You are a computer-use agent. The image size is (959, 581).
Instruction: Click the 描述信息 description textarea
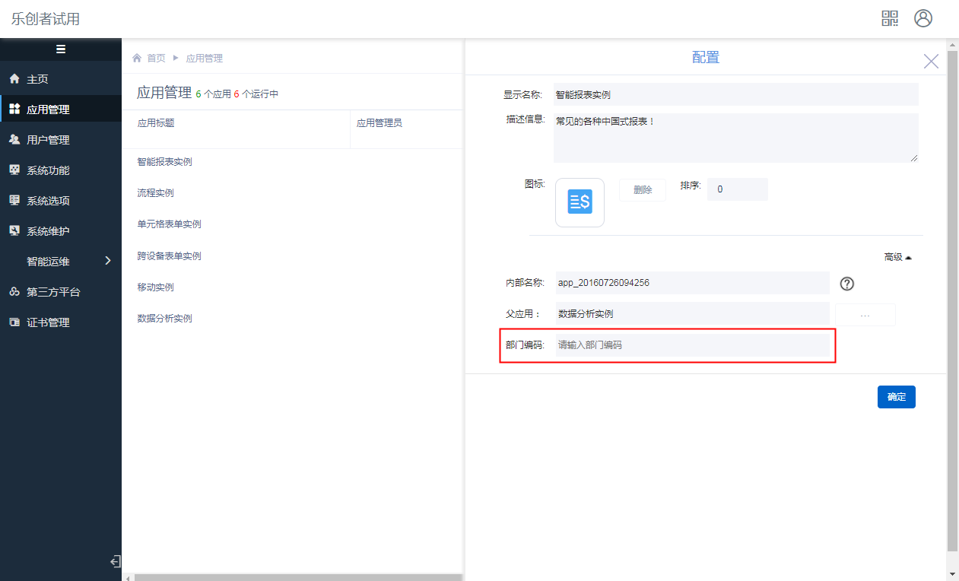click(x=735, y=138)
